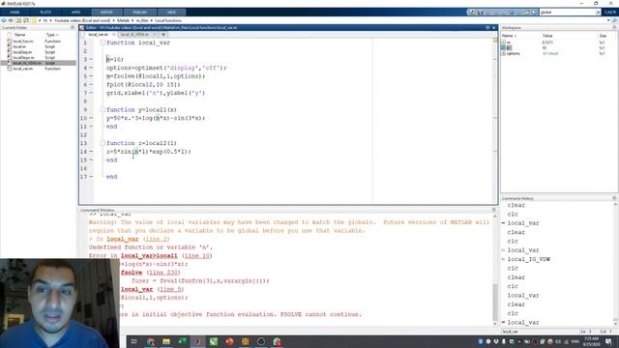The image size is (619, 348).
Task: Select last local_var entry in Command History
Action: [x=523, y=322]
